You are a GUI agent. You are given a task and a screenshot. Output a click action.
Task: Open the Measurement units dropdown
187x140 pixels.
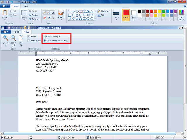[x=56, y=41]
